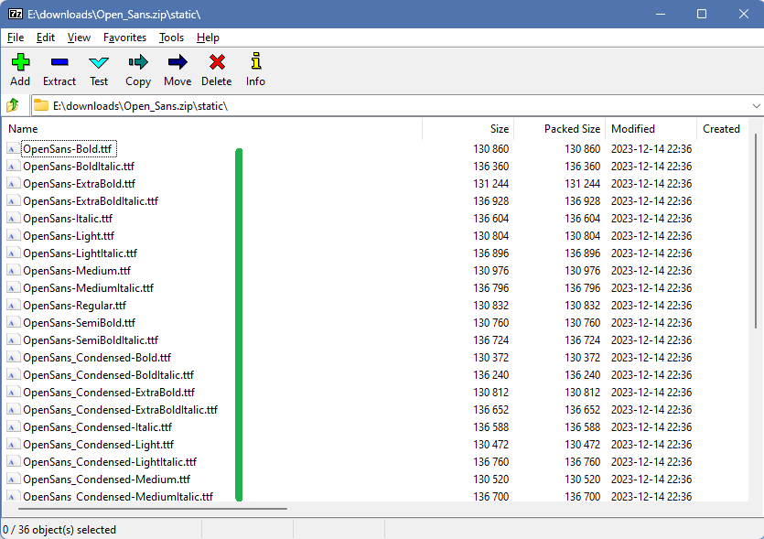This screenshot has width=764, height=539.
Task: Select the font file icon for OpenSans-Italic.ttf
Action: pyautogui.click(x=13, y=219)
